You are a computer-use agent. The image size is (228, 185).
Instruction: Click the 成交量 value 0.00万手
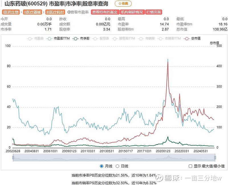(44, 24)
